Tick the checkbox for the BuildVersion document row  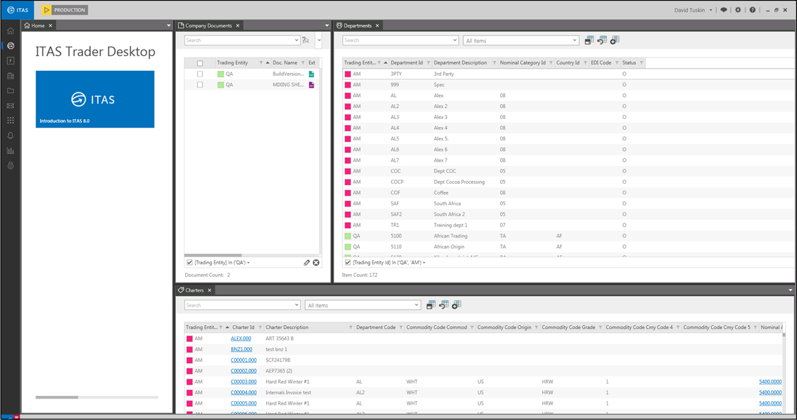pyautogui.click(x=200, y=74)
